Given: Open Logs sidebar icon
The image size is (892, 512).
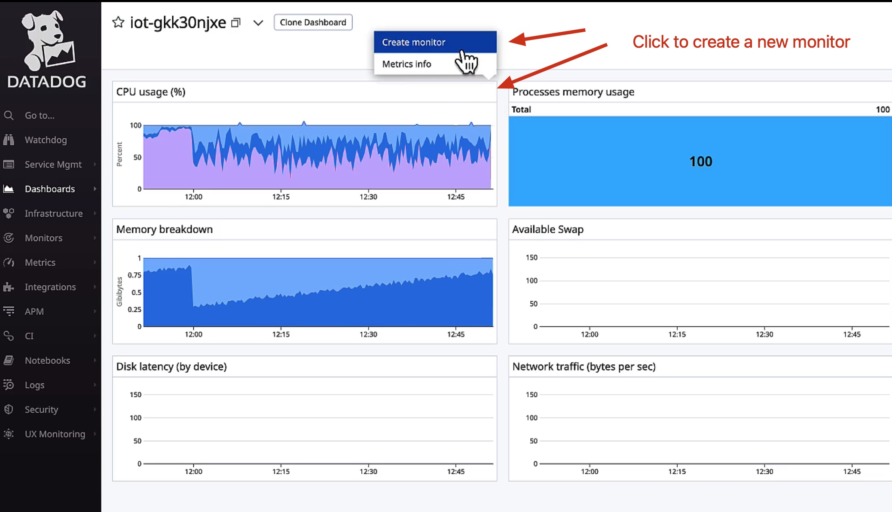Looking at the screenshot, I should tap(9, 385).
